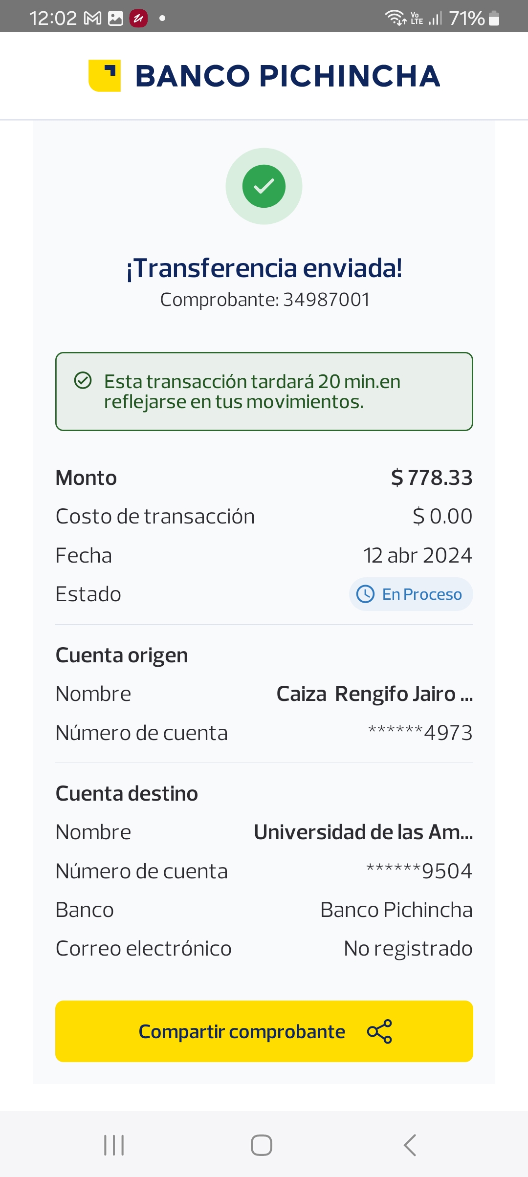Tap the clock icon beside En Proceso
528x1177 pixels.
365,594
